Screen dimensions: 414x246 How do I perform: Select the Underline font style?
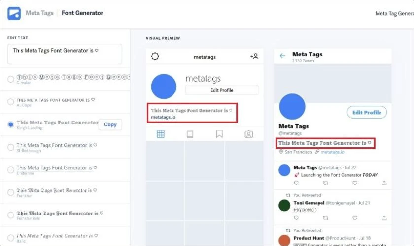pyautogui.click(x=11, y=170)
